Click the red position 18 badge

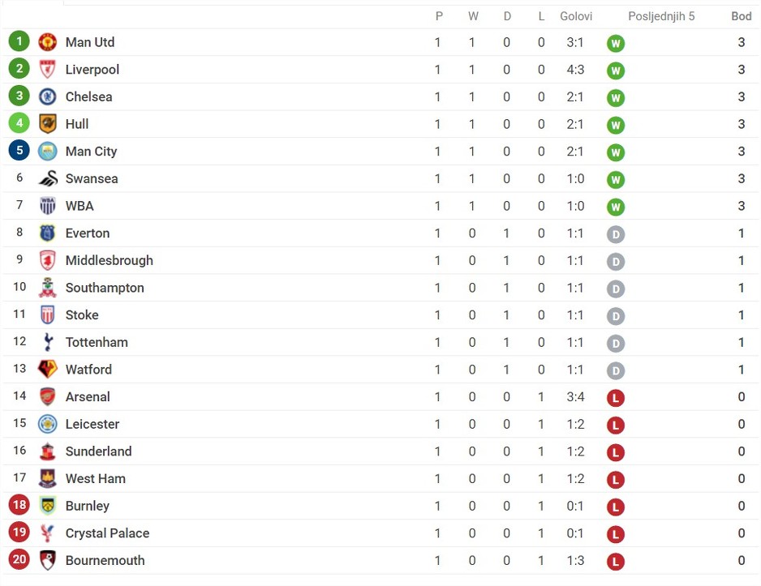point(19,505)
